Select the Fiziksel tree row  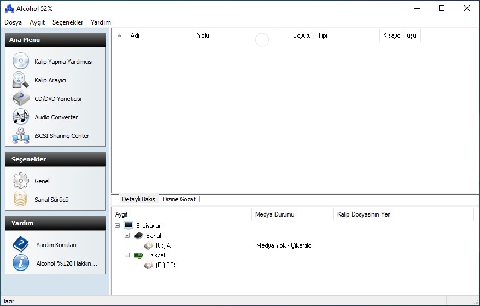[x=157, y=255]
